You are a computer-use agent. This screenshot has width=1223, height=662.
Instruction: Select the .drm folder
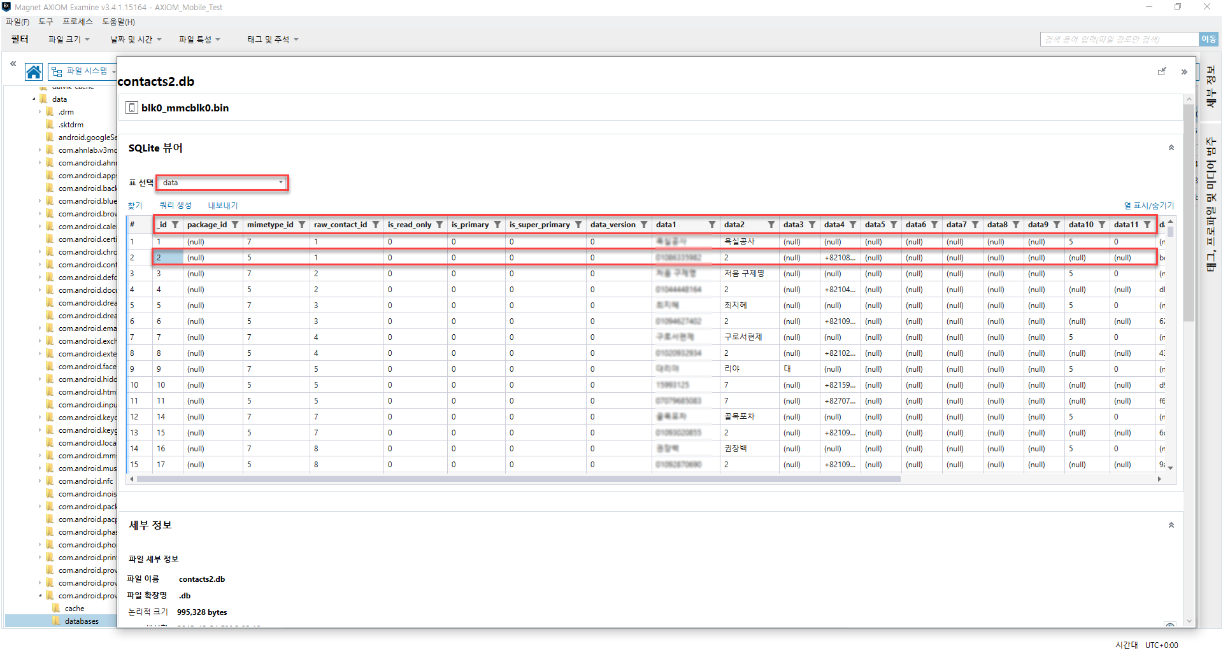(66, 112)
